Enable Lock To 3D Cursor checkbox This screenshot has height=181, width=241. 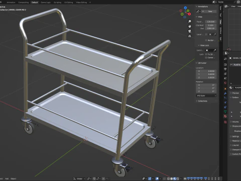click(206, 54)
